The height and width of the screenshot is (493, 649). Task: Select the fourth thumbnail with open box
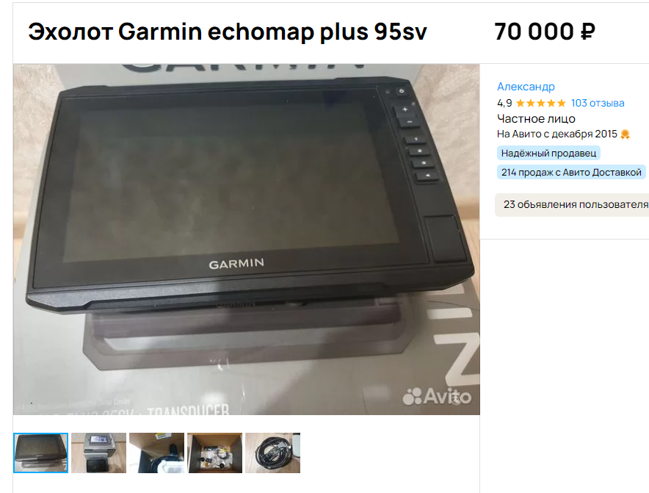point(214,453)
